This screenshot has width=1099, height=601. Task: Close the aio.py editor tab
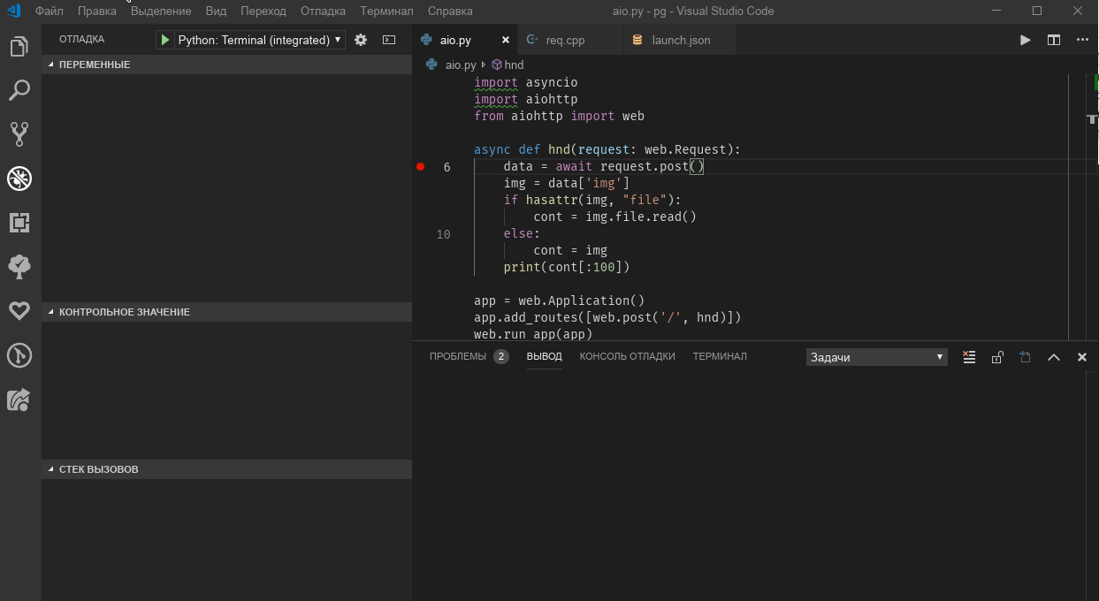506,40
